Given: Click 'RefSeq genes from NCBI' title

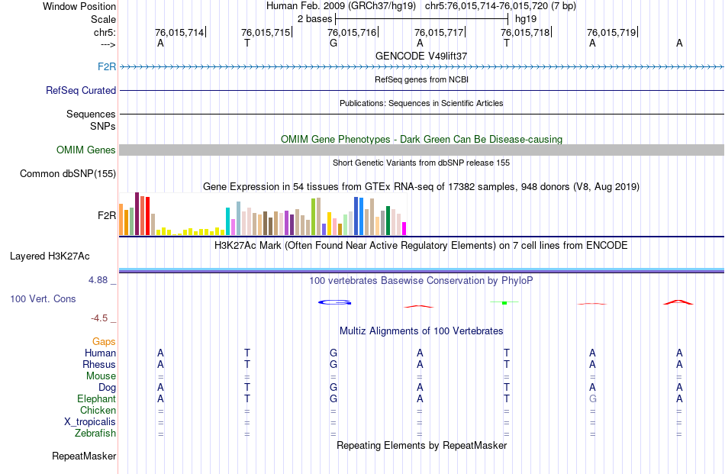Looking at the screenshot, I should pyautogui.click(x=421, y=79).
